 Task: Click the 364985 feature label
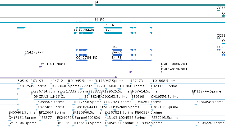63,123
